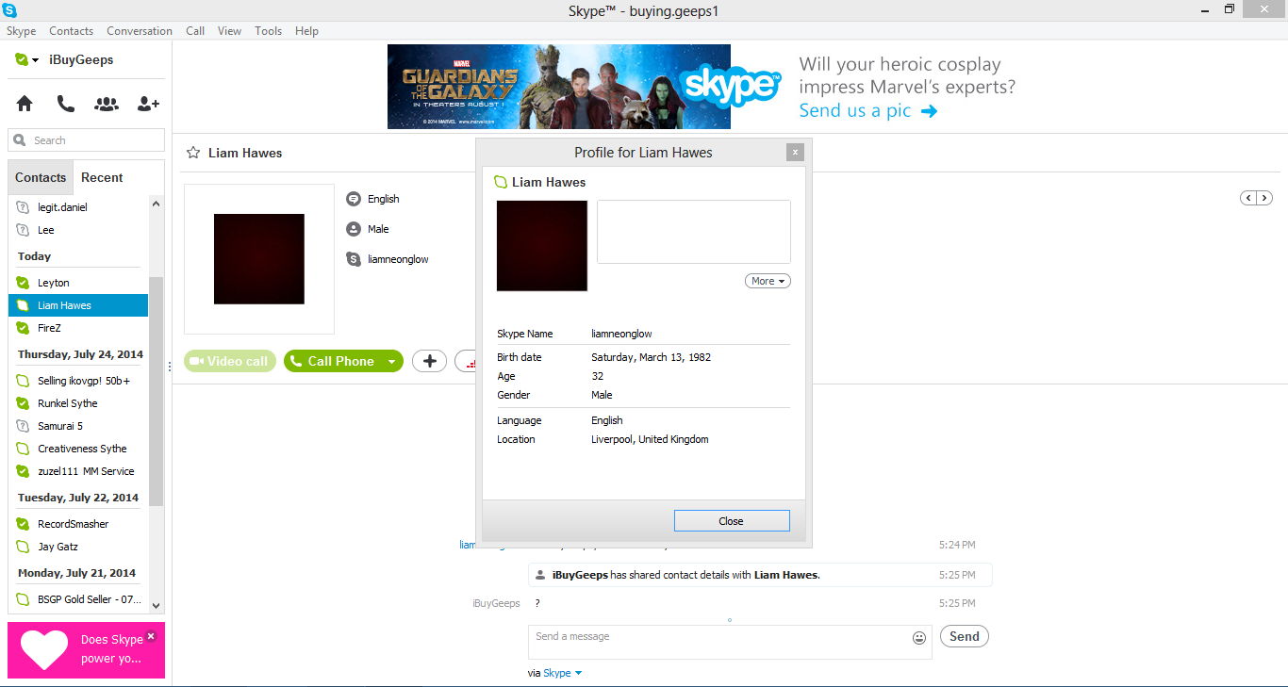
Task: Click the Skype logo in title bar
Action: click(x=9, y=10)
